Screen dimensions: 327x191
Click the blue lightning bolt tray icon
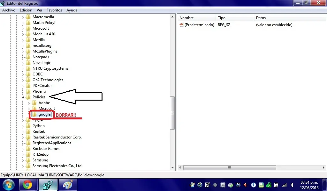pyautogui.click(x=253, y=185)
